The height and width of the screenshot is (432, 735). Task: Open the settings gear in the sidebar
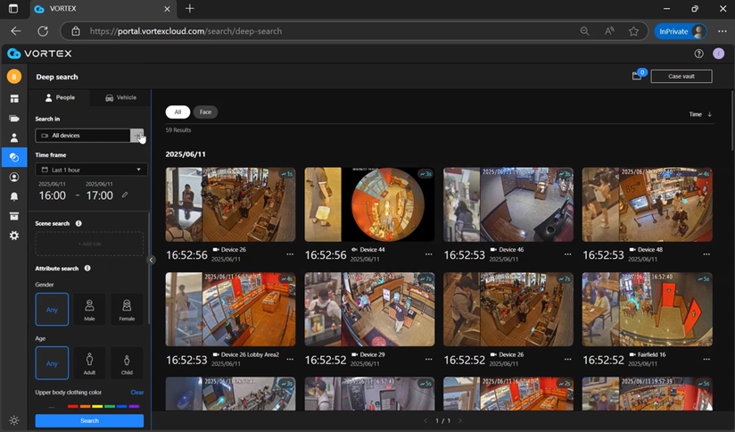14,236
